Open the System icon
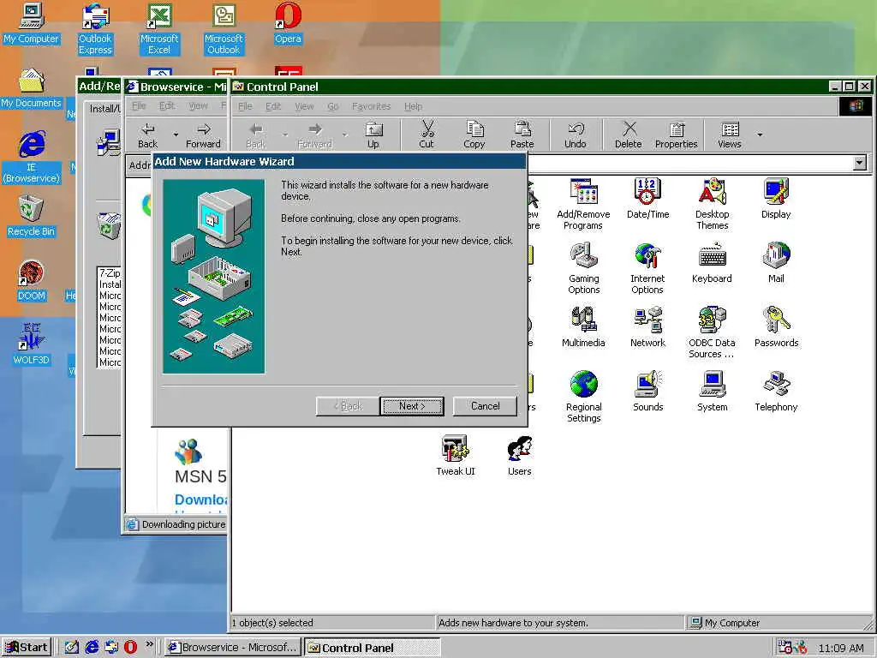877x658 pixels. 712,392
